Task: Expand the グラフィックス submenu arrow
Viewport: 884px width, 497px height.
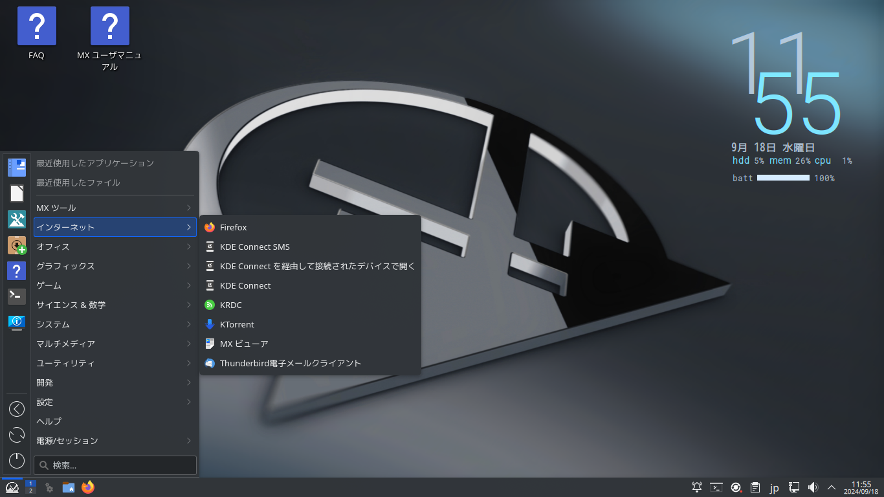Action: pos(188,266)
